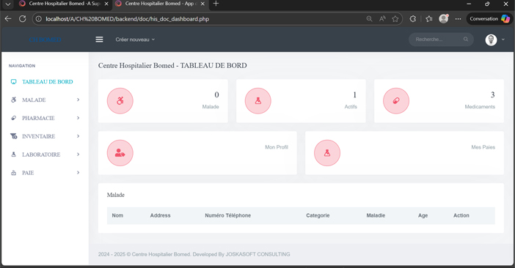Expand the LABORATOIRE chevron arrow
The height and width of the screenshot is (268, 515).
[78, 155]
